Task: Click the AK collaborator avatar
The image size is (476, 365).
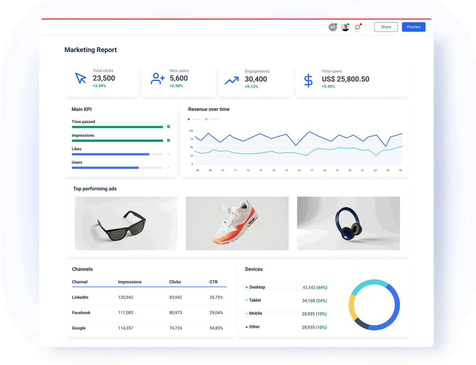Action: pos(333,27)
